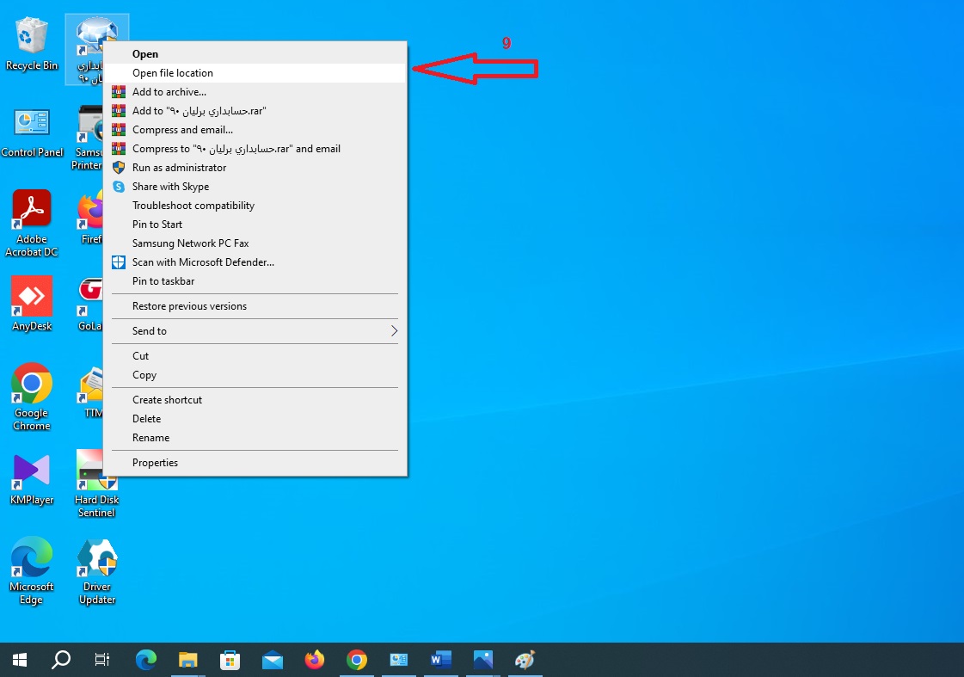The width and height of the screenshot is (964, 677).
Task: Select the Firefox desktop shortcut
Action: click(90, 217)
